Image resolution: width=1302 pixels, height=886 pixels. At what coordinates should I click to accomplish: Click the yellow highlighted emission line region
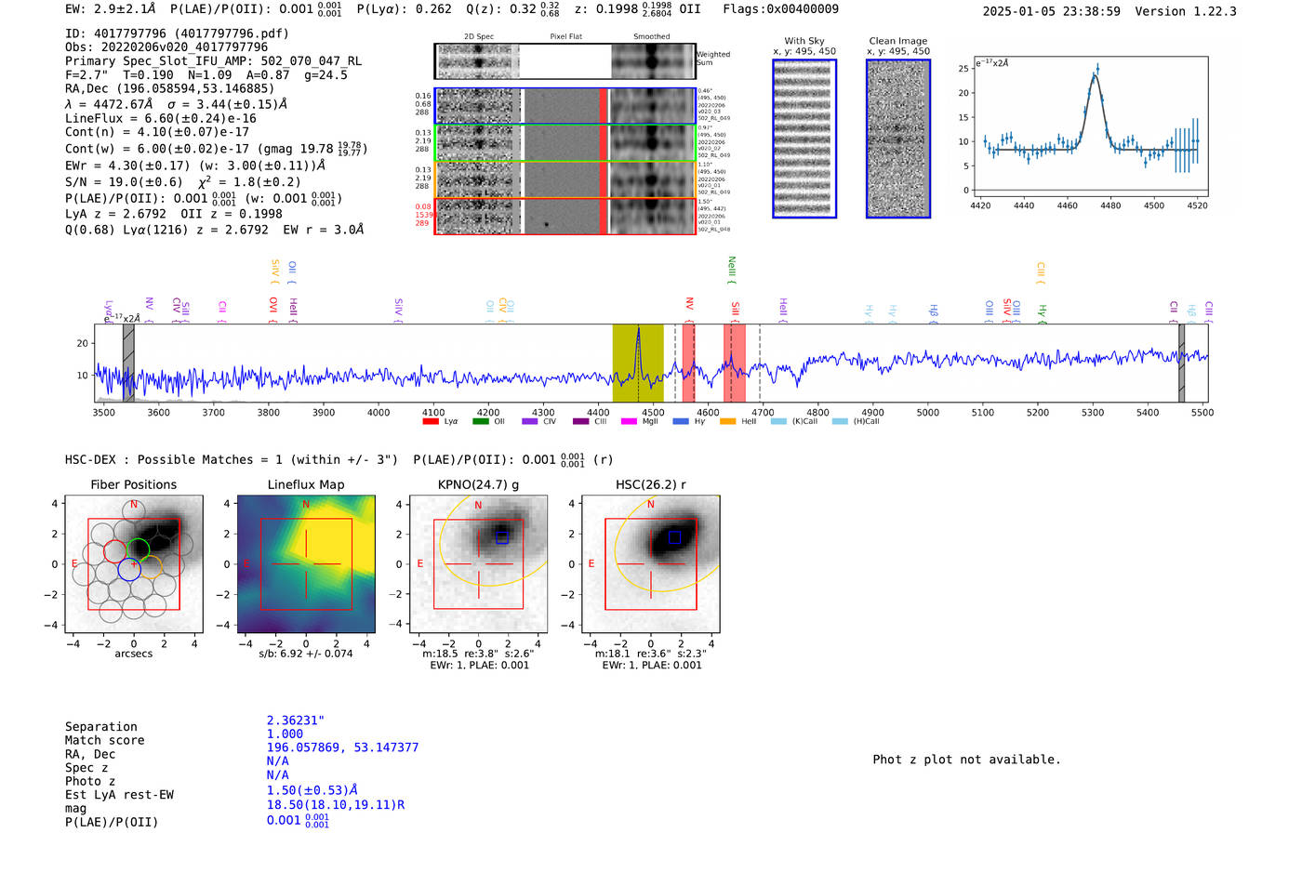click(638, 364)
